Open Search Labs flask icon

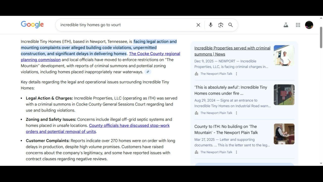(286, 25)
